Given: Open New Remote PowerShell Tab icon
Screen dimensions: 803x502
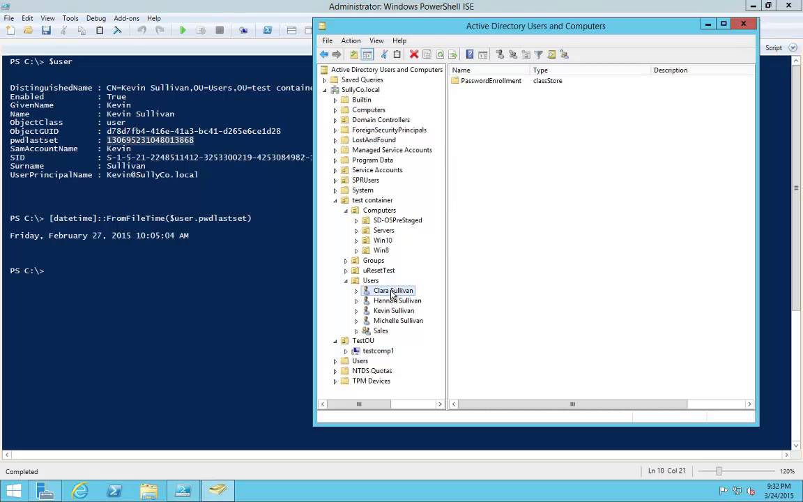Looking at the screenshot, I should [x=244, y=30].
